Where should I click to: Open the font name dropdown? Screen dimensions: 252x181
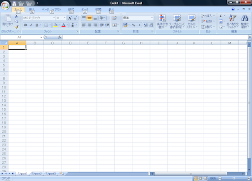(54, 18)
